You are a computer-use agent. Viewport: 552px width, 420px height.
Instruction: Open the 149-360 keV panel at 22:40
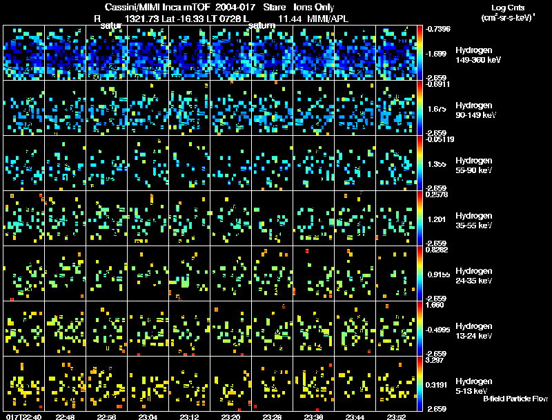pyautogui.click(x=23, y=53)
